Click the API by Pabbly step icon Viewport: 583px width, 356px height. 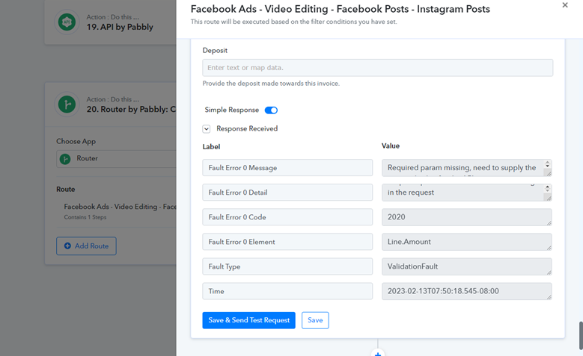pos(67,22)
